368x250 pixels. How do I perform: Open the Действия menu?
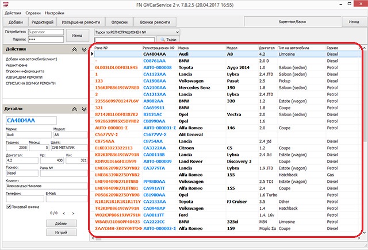(x=13, y=13)
